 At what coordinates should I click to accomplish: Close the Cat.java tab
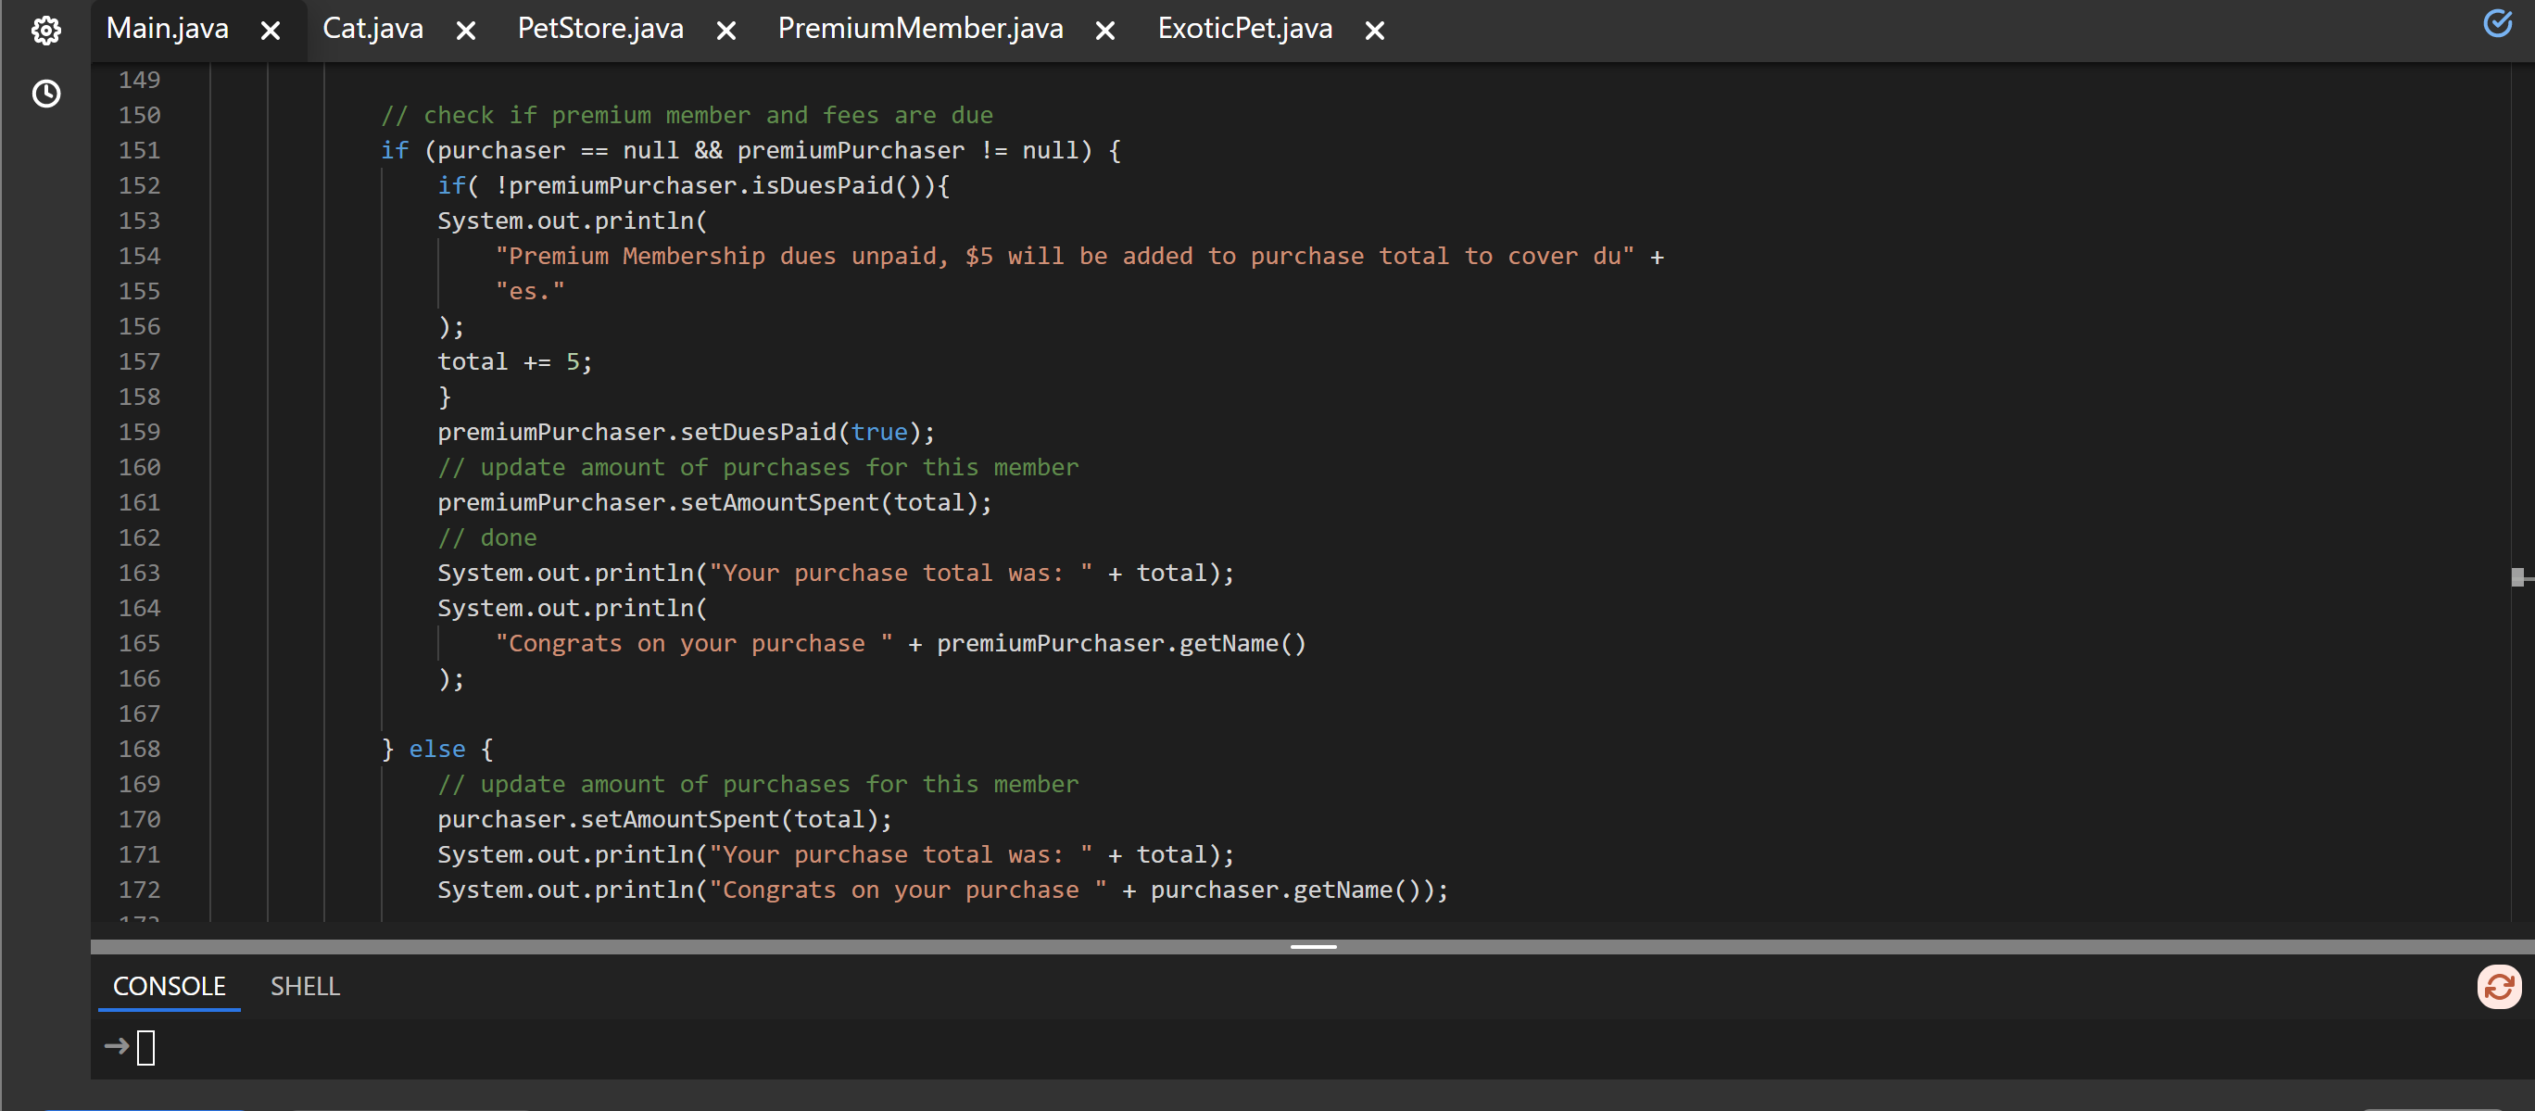466,32
